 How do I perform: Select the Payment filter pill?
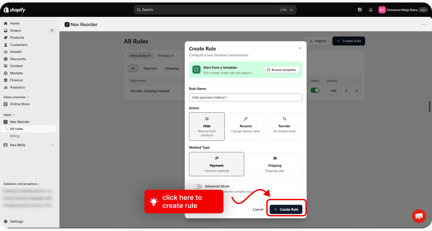coord(150,68)
